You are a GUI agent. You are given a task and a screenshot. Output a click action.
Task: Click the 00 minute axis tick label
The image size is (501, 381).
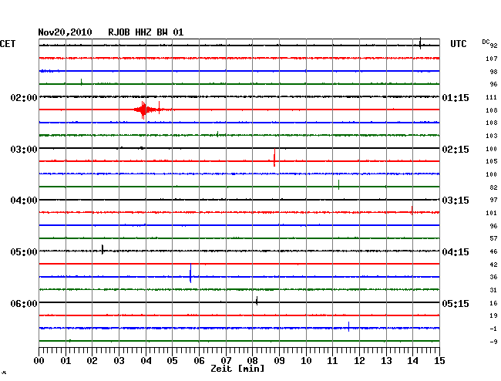pos(39,361)
